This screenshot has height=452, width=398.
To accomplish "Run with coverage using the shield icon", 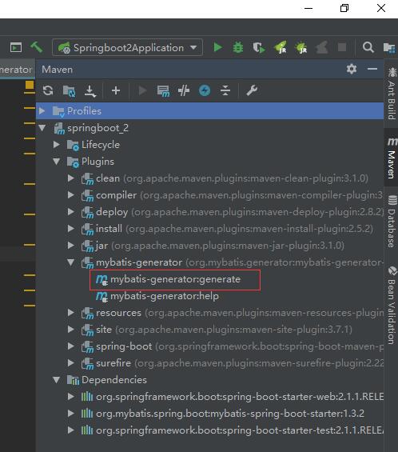I will pyautogui.click(x=259, y=47).
